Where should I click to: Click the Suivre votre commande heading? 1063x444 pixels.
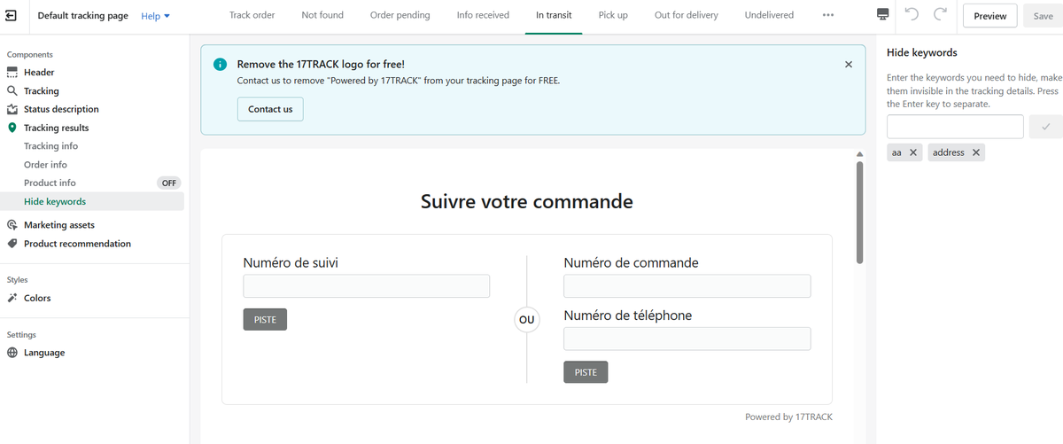pos(527,201)
